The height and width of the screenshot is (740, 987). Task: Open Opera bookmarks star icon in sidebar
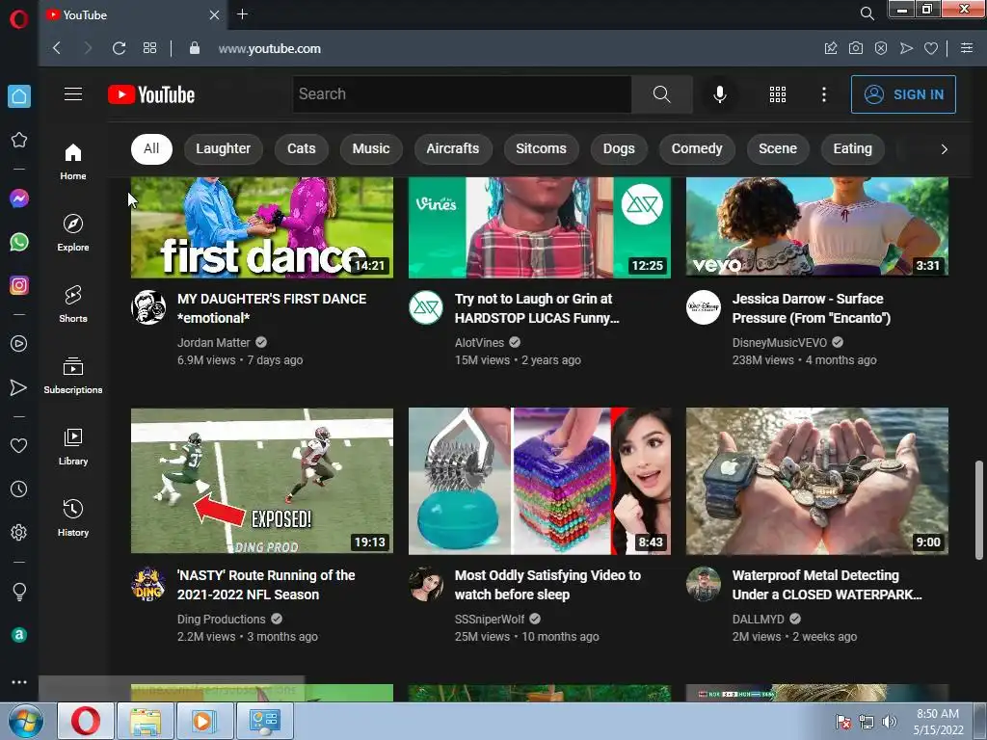coord(19,140)
